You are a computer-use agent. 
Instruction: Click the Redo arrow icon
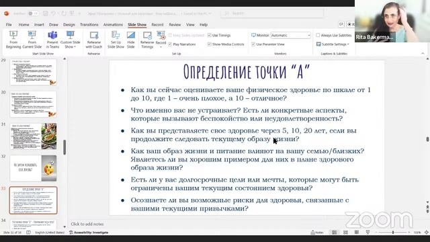pyautogui.click(x=64, y=13)
